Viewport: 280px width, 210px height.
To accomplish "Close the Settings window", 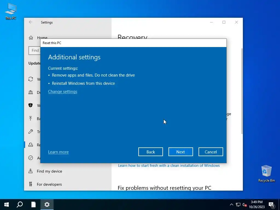I will 237,22.
